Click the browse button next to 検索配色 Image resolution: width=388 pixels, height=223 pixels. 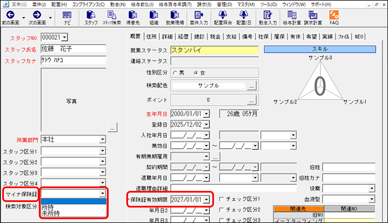click(252, 86)
